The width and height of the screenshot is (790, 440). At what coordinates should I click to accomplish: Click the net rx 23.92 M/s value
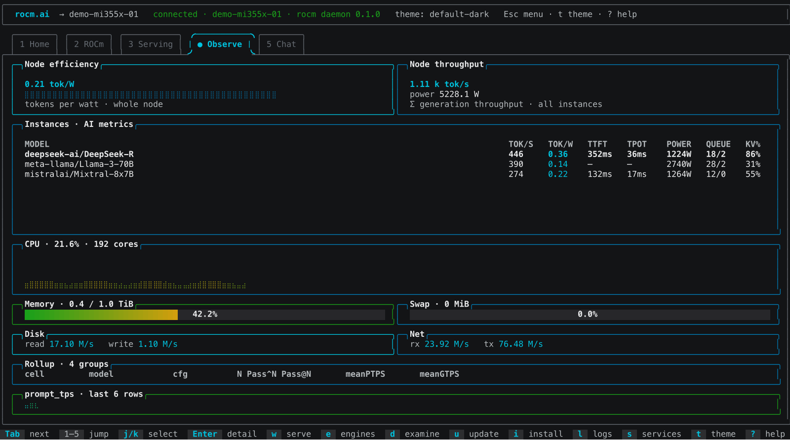pos(447,344)
